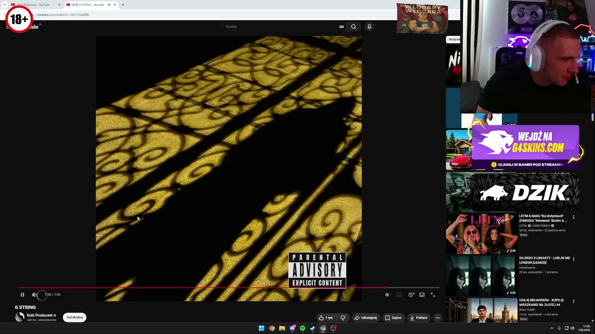The image size is (595, 334).
Task: Mute the video with the speaker icon
Action: point(34,295)
